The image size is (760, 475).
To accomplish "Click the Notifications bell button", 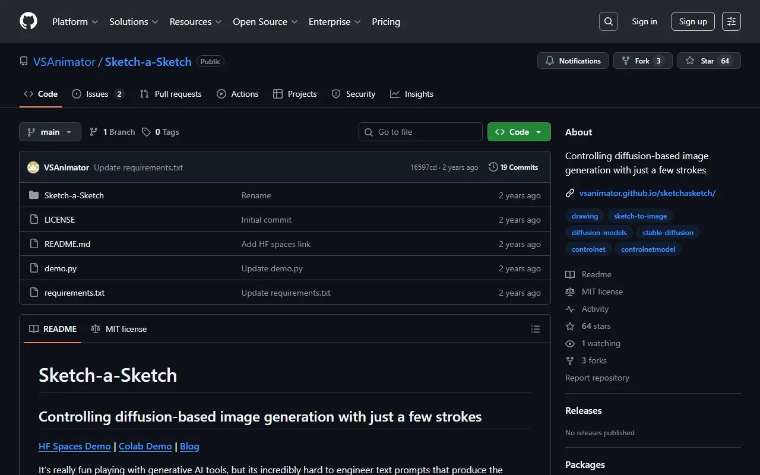I will click(x=573, y=61).
